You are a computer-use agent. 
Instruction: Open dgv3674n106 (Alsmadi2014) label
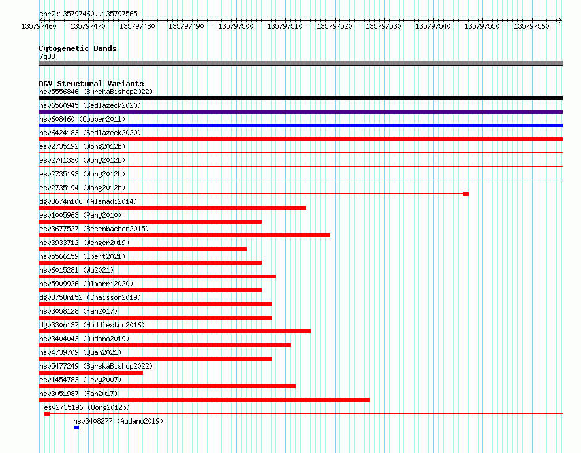coord(88,201)
